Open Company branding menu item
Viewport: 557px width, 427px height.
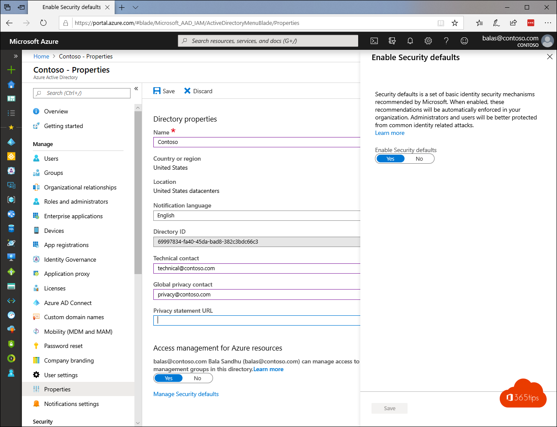[69, 360]
